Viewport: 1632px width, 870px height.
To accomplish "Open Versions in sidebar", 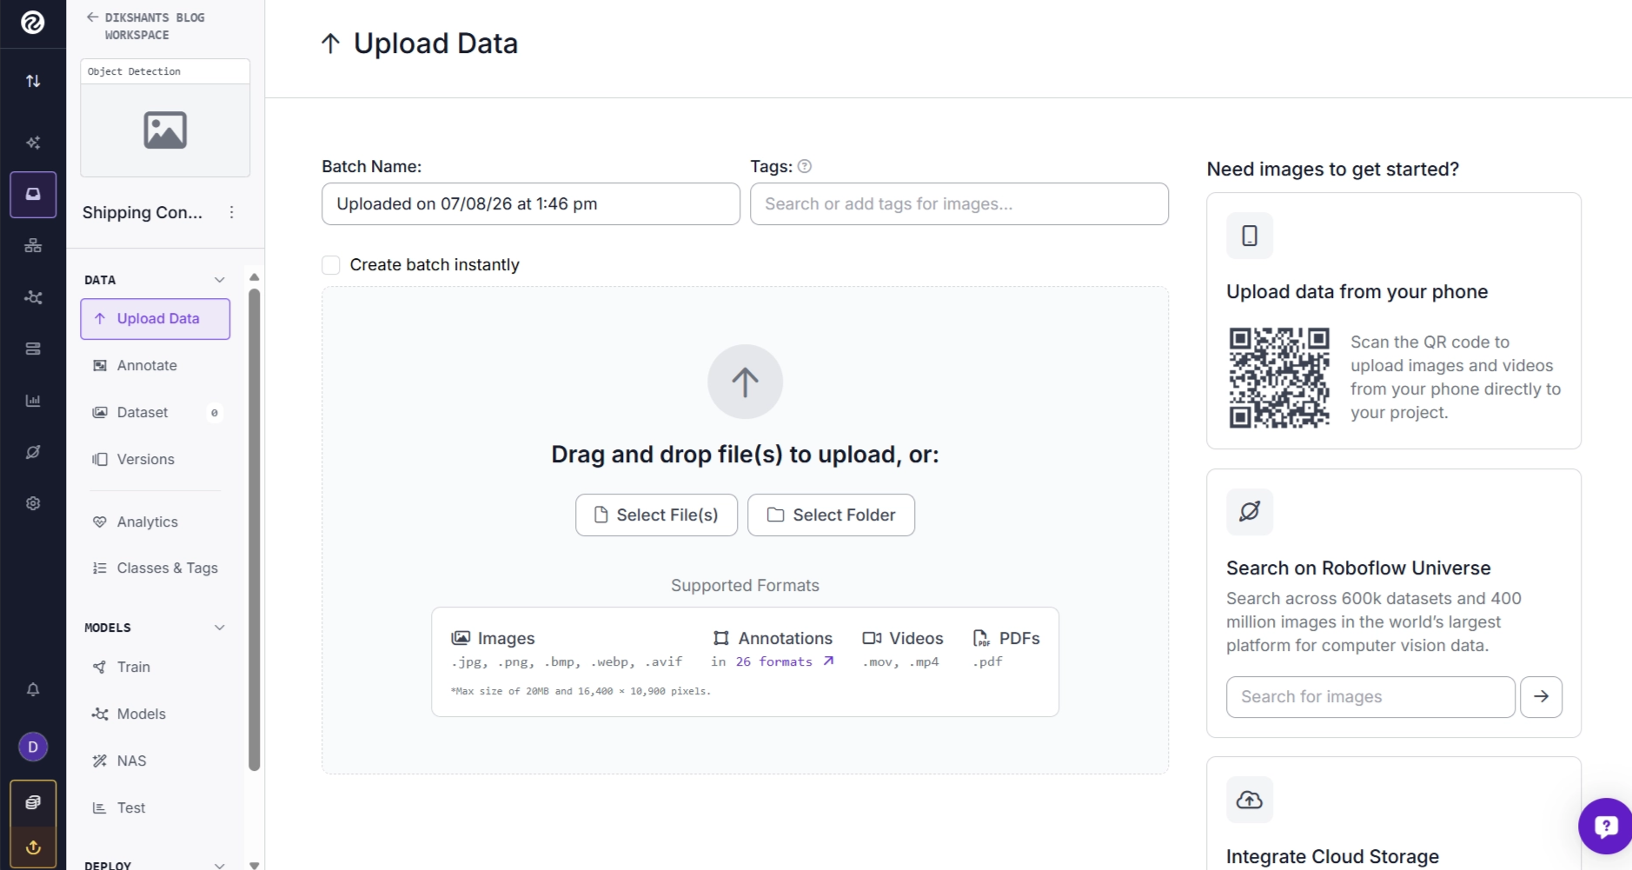I will (x=156, y=460).
